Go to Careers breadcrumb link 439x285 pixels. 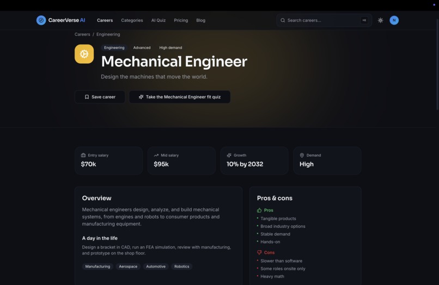tap(82, 34)
